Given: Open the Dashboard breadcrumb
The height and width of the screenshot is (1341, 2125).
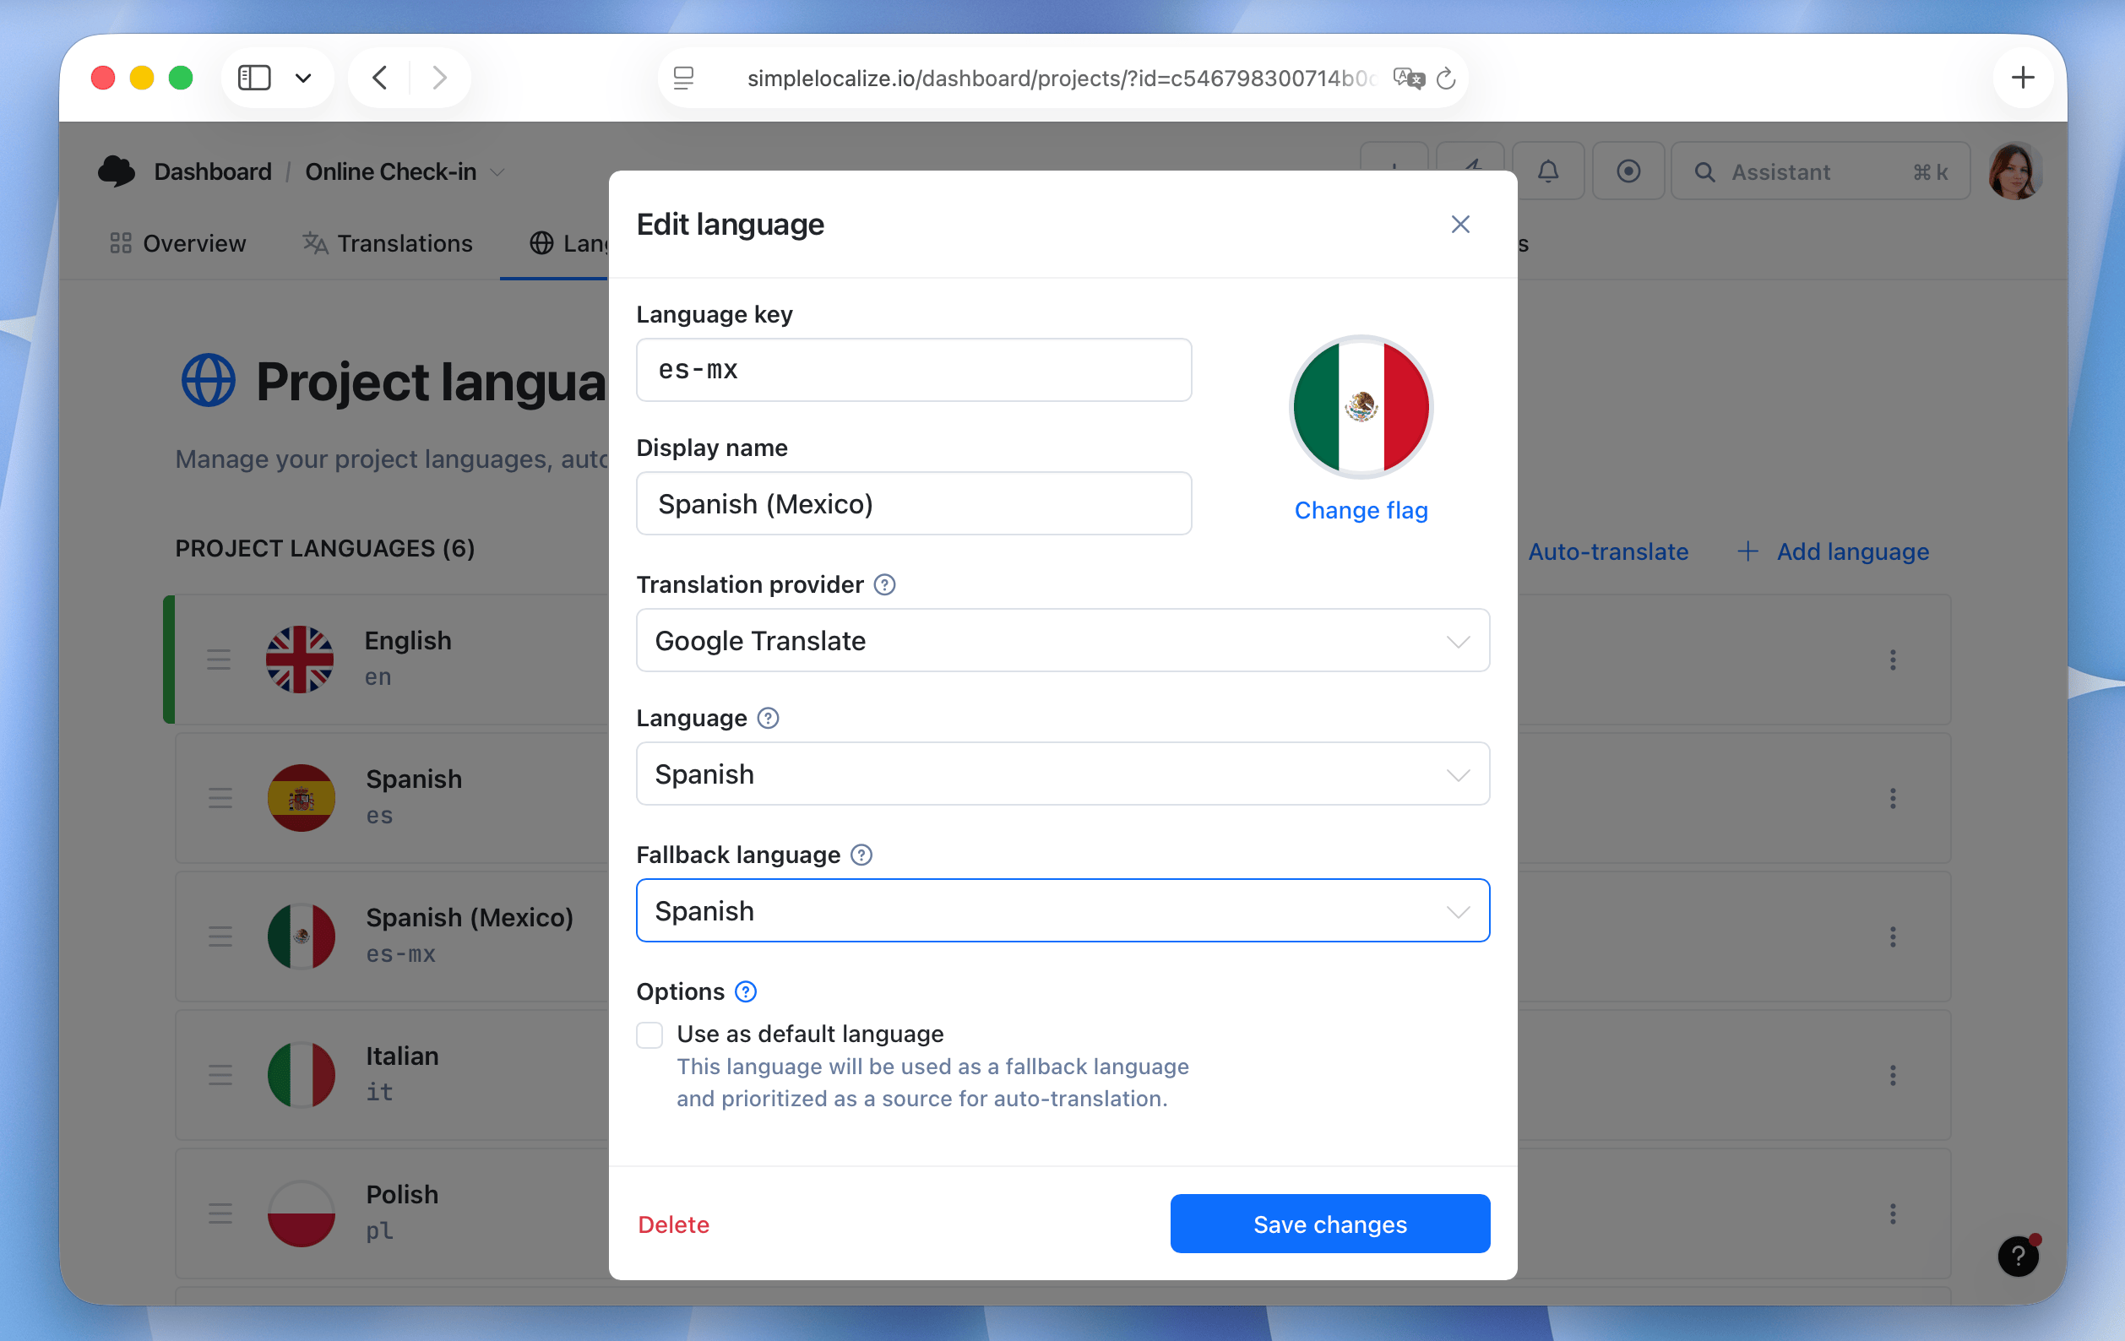Looking at the screenshot, I should pyautogui.click(x=213, y=171).
